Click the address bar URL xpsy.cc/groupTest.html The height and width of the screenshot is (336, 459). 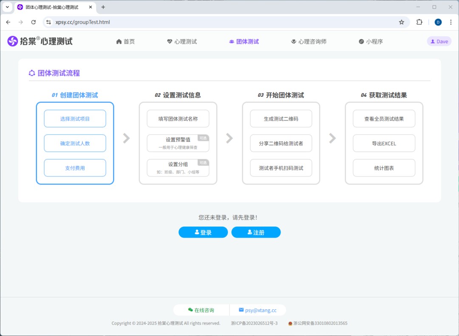pos(83,22)
